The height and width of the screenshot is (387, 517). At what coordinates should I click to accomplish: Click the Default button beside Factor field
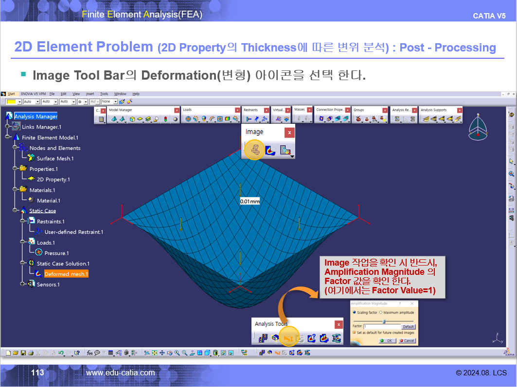coord(408,327)
